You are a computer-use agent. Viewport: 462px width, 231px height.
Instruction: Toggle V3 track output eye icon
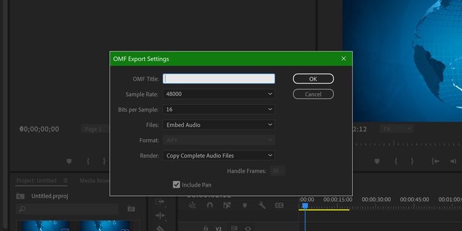248,229
